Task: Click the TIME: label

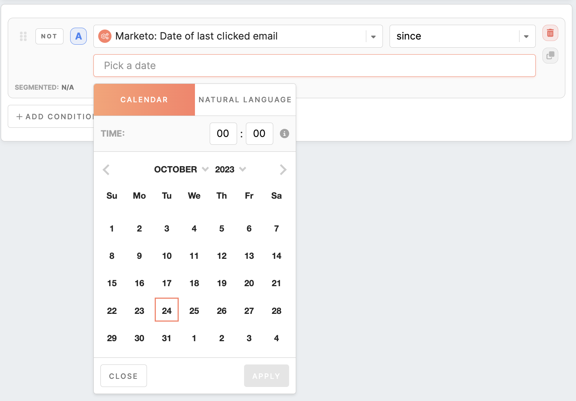Action: pos(113,134)
